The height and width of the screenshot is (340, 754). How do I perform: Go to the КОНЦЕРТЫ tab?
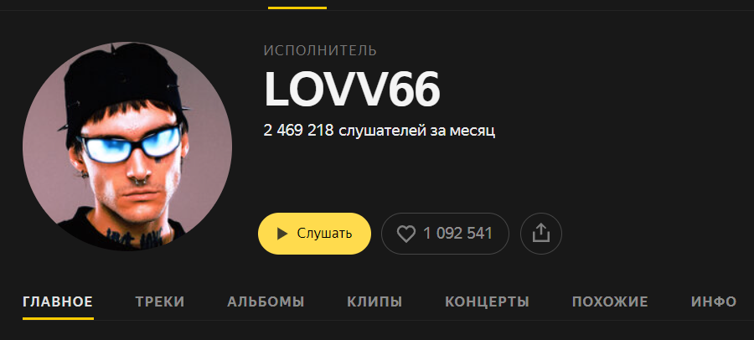tap(487, 302)
